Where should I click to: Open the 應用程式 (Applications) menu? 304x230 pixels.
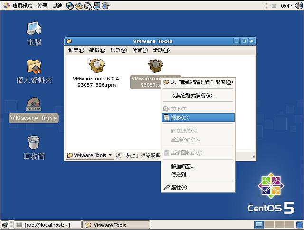coord(18,6)
